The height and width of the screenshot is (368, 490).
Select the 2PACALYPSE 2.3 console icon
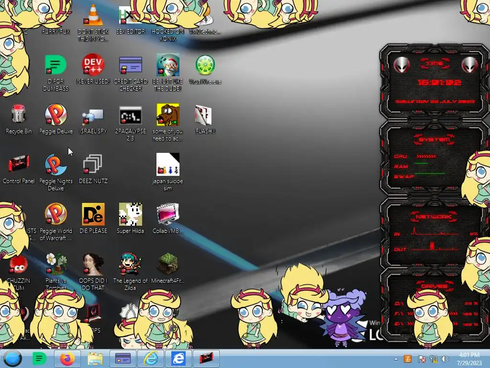coord(130,115)
